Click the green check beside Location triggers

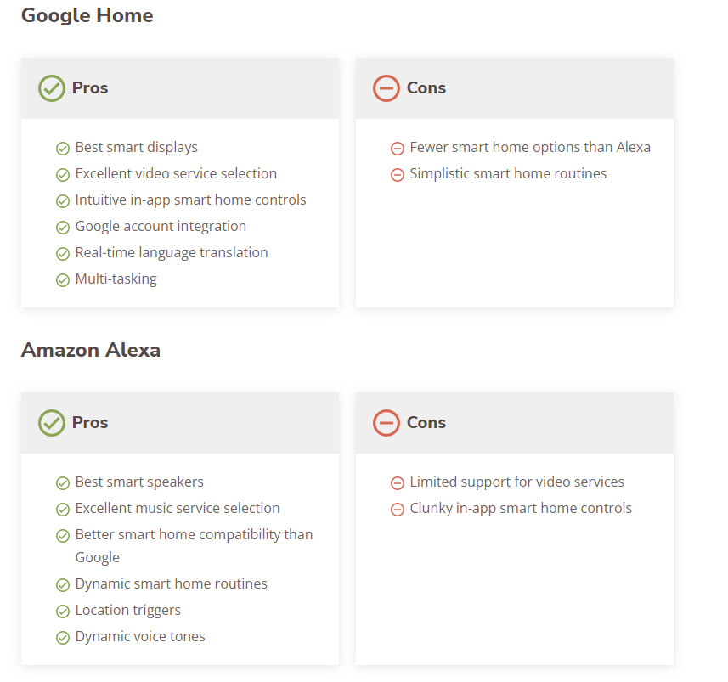pos(63,612)
